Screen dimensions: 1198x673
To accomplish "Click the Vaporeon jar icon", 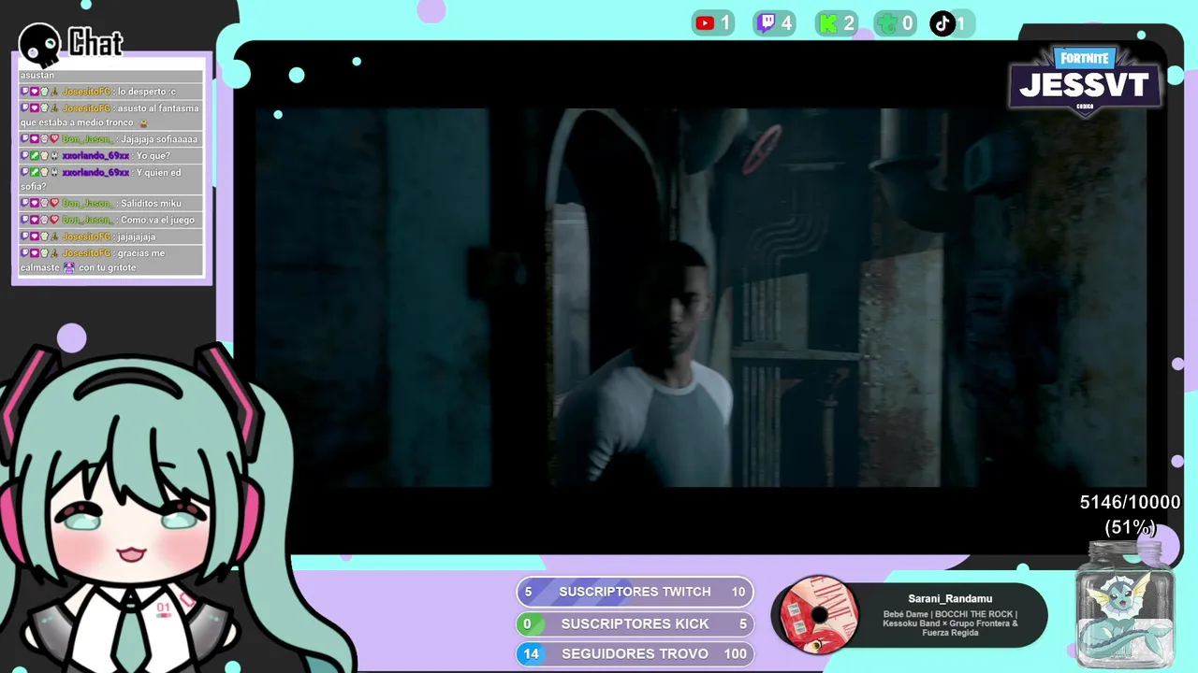I will 1124,604.
